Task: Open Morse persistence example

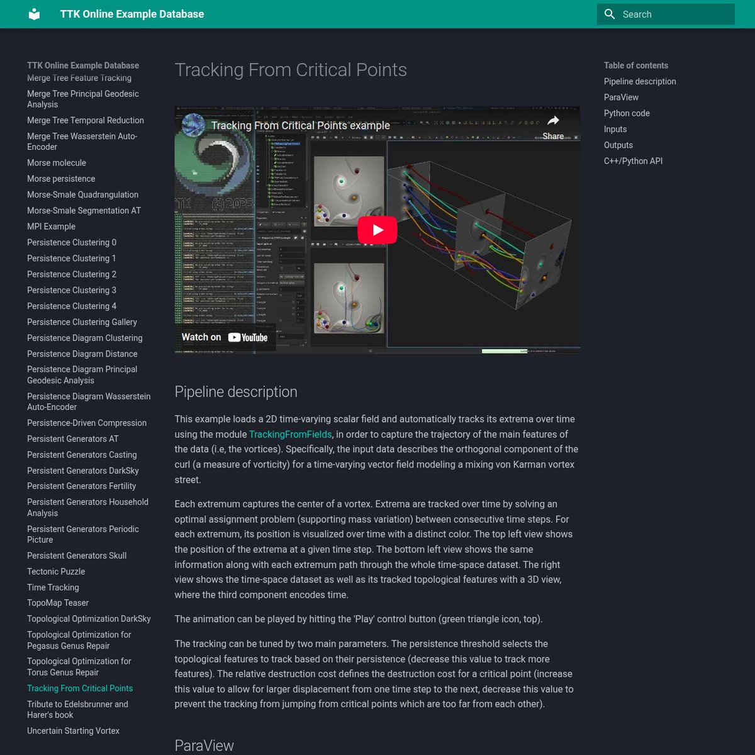Action: click(x=61, y=179)
